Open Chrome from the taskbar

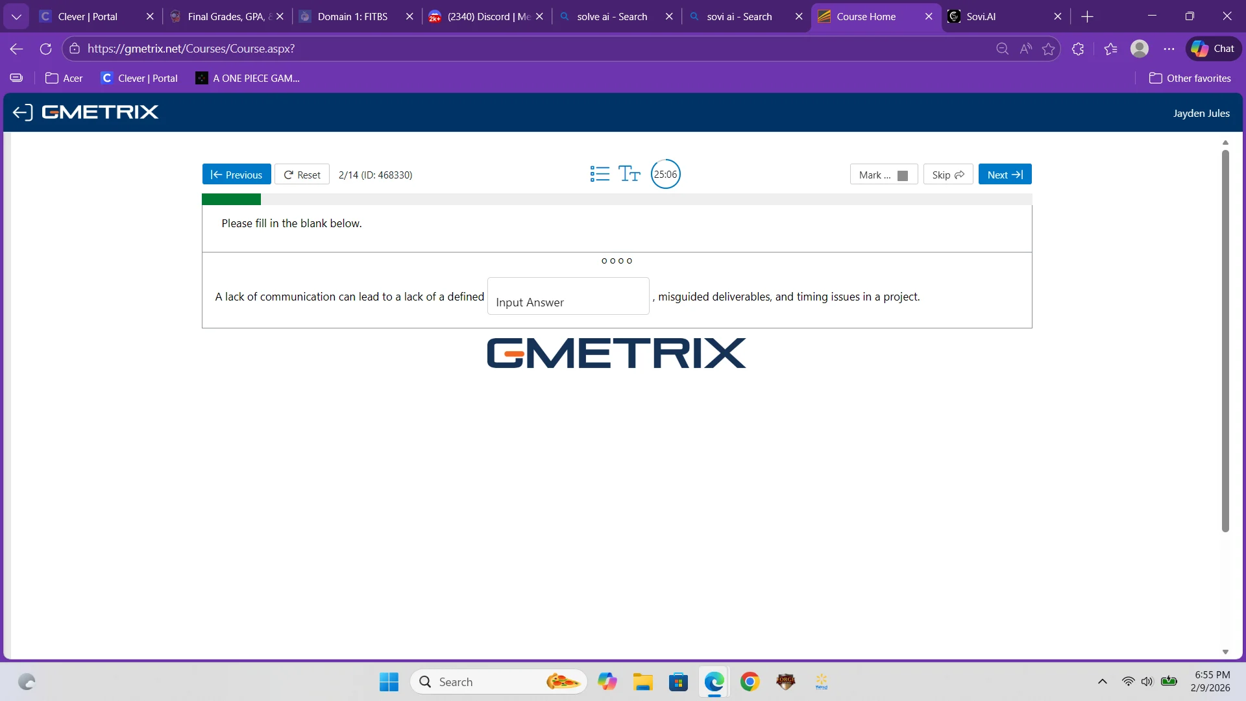pos(750,682)
